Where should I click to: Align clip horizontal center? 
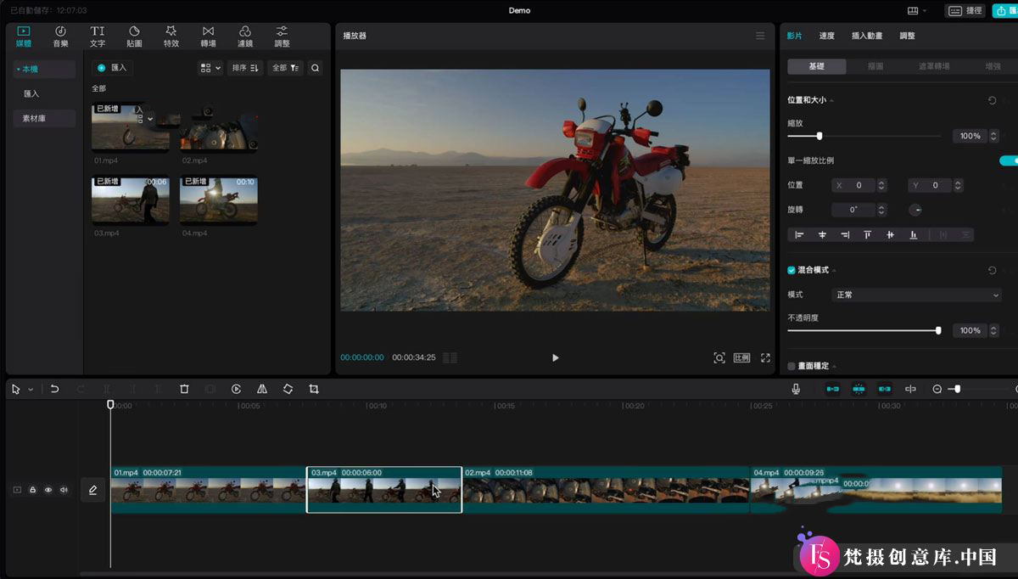pyautogui.click(x=822, y=234)
